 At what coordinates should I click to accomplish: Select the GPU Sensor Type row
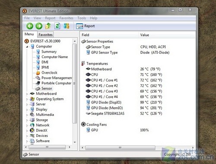tap(128, 53)
